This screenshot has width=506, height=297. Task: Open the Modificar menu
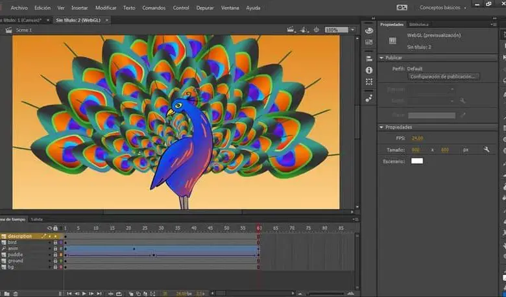[106, 8]
